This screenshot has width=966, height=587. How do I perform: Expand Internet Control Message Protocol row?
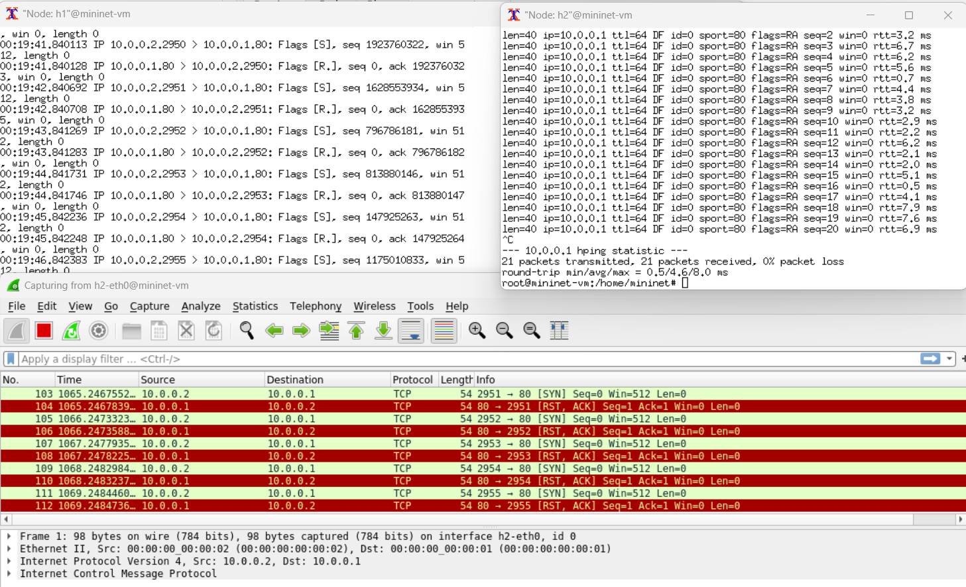tap(9, 574)
